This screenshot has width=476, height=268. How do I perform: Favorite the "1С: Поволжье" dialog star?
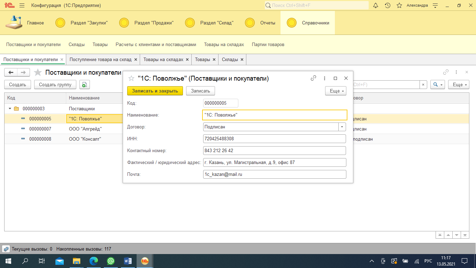131,79
